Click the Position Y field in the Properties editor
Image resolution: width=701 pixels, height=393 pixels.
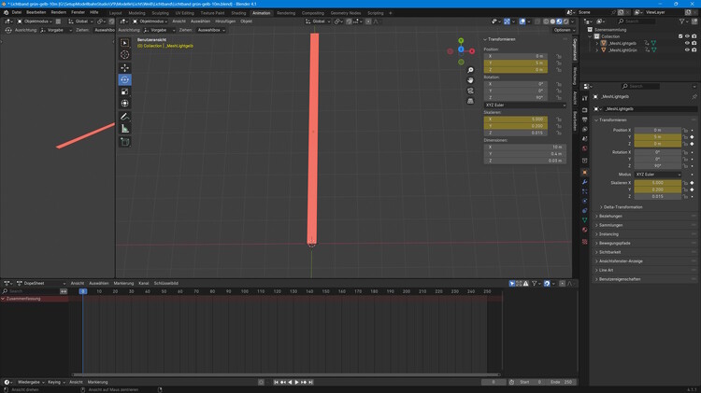(658, 137)
